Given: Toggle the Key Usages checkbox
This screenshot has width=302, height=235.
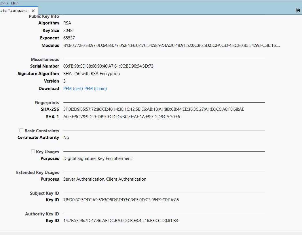Looking at the screenshot, I should (33, 151).
